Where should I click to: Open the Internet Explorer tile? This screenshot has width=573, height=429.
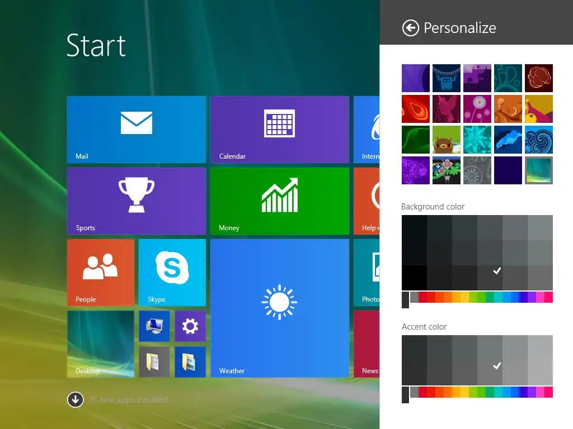(367, 130)
